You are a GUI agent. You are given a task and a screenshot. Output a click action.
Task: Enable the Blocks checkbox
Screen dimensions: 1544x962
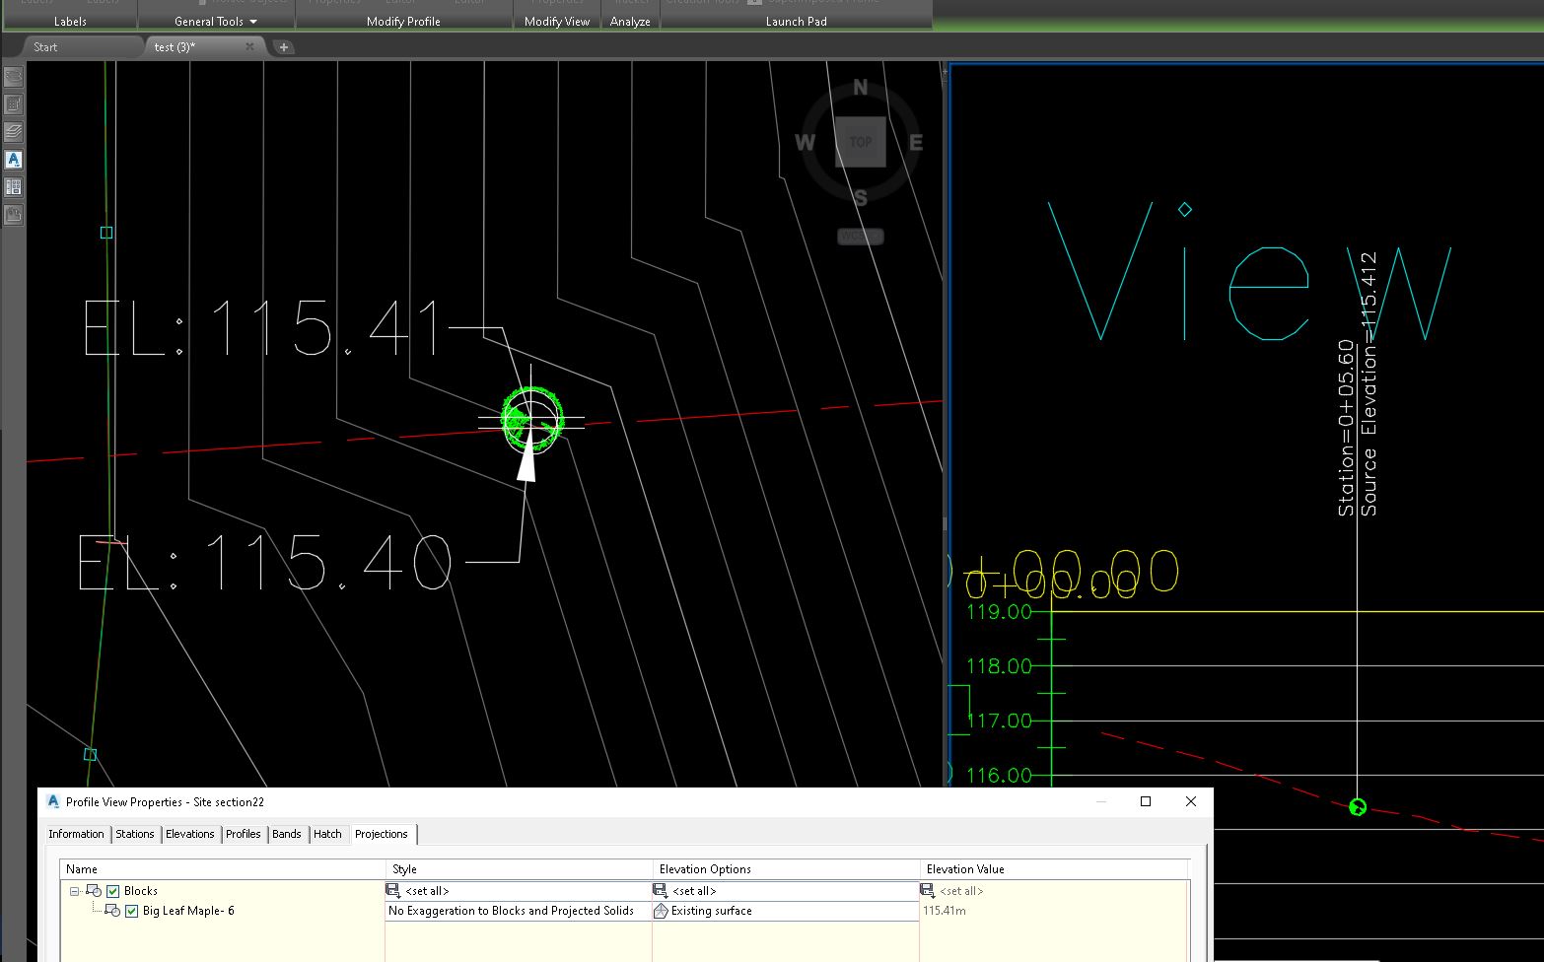coord(115,890)
